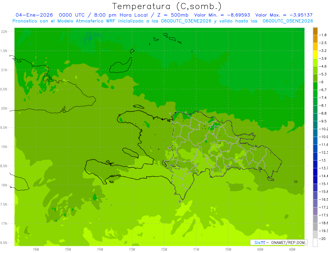Click the "Valor Max. = -3.95137" readout
328x253 pixels.
pyautogui.click(x=284, y=15)
